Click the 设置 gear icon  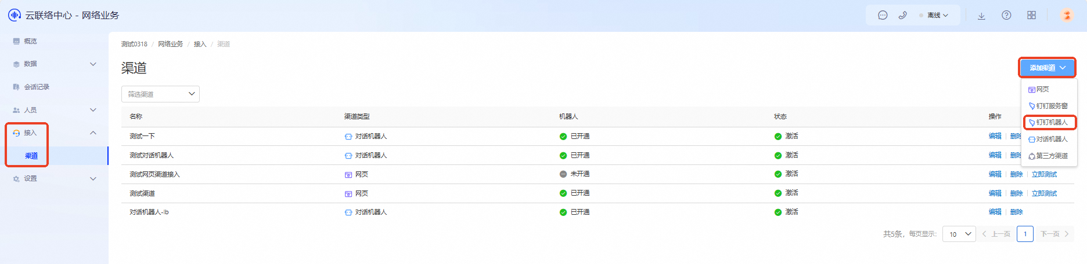click(x=16, y=179)
